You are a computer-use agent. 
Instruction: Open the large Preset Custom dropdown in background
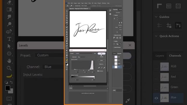click(49, 55)
